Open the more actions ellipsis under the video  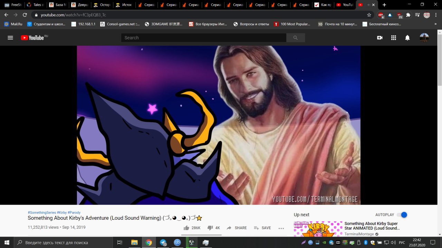click(281, 228)
